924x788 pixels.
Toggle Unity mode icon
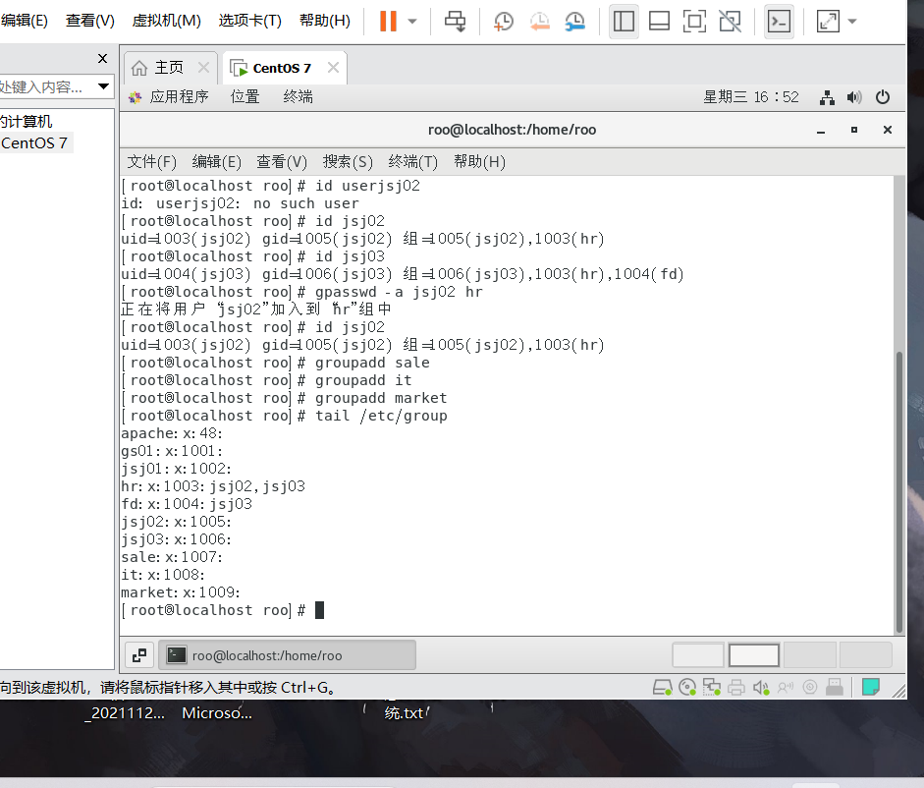point(731,22)
